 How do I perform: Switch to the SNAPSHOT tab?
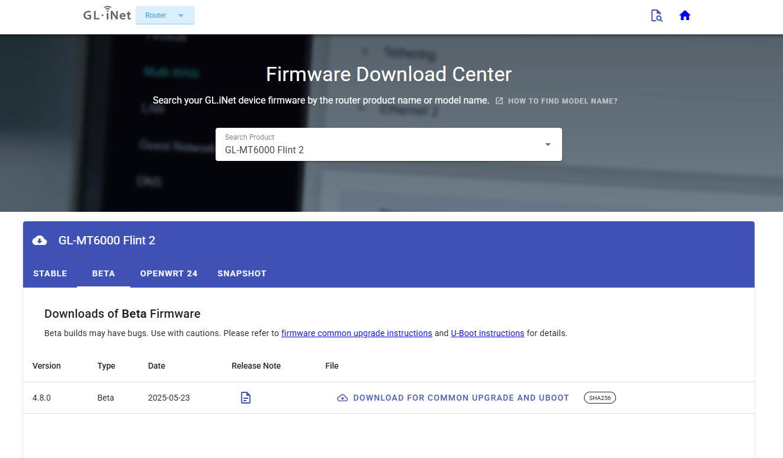point(242,273)
